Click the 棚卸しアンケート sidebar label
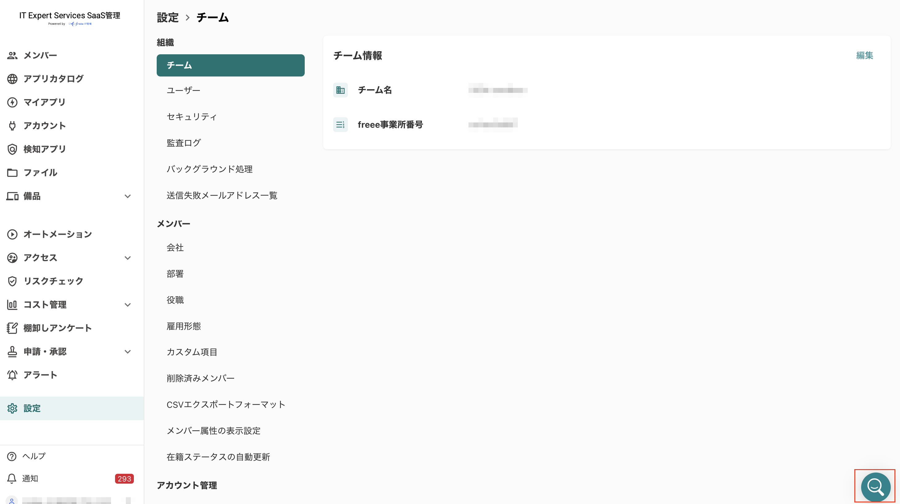The width and height of the screenshot is (900, 504). [57, 328]
